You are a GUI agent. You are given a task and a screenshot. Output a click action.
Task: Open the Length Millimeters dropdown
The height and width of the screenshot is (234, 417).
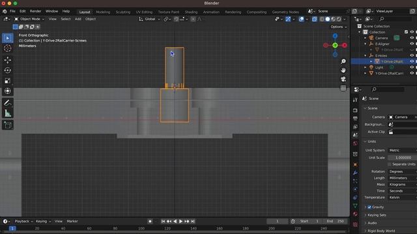coord(402,178)
